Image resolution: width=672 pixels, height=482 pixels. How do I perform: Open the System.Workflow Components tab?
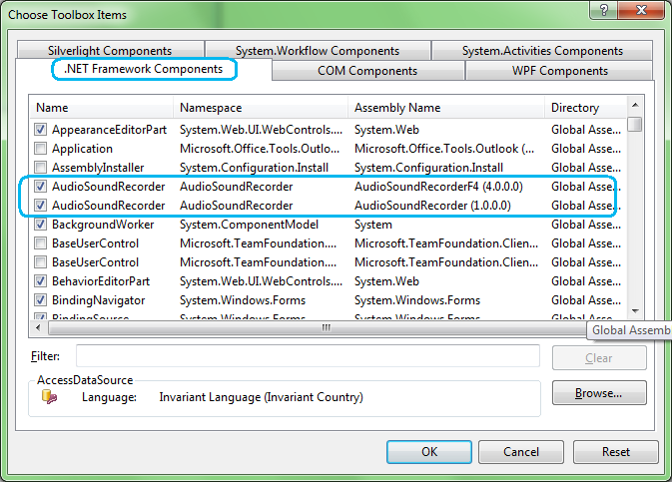click(x=318, y=51)
